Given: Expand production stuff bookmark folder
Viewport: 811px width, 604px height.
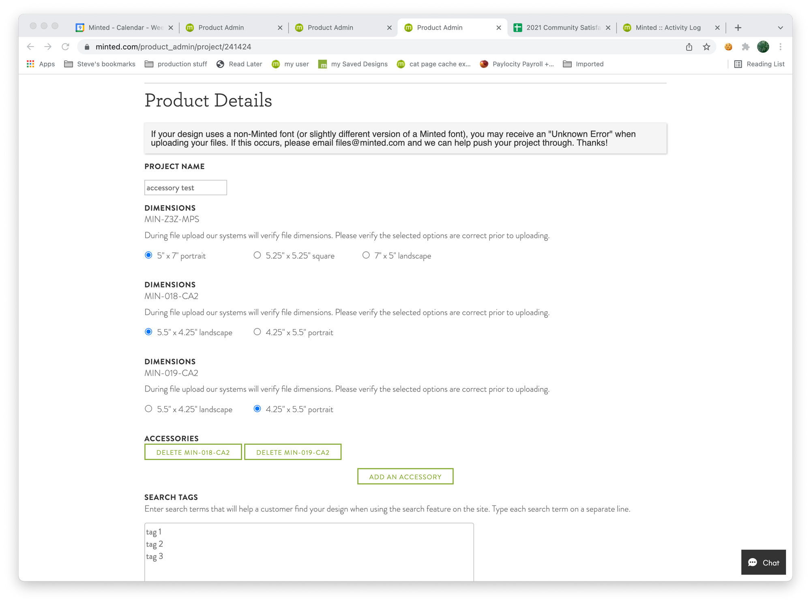Looking at the screenshot, I should [x=176, y=64].
